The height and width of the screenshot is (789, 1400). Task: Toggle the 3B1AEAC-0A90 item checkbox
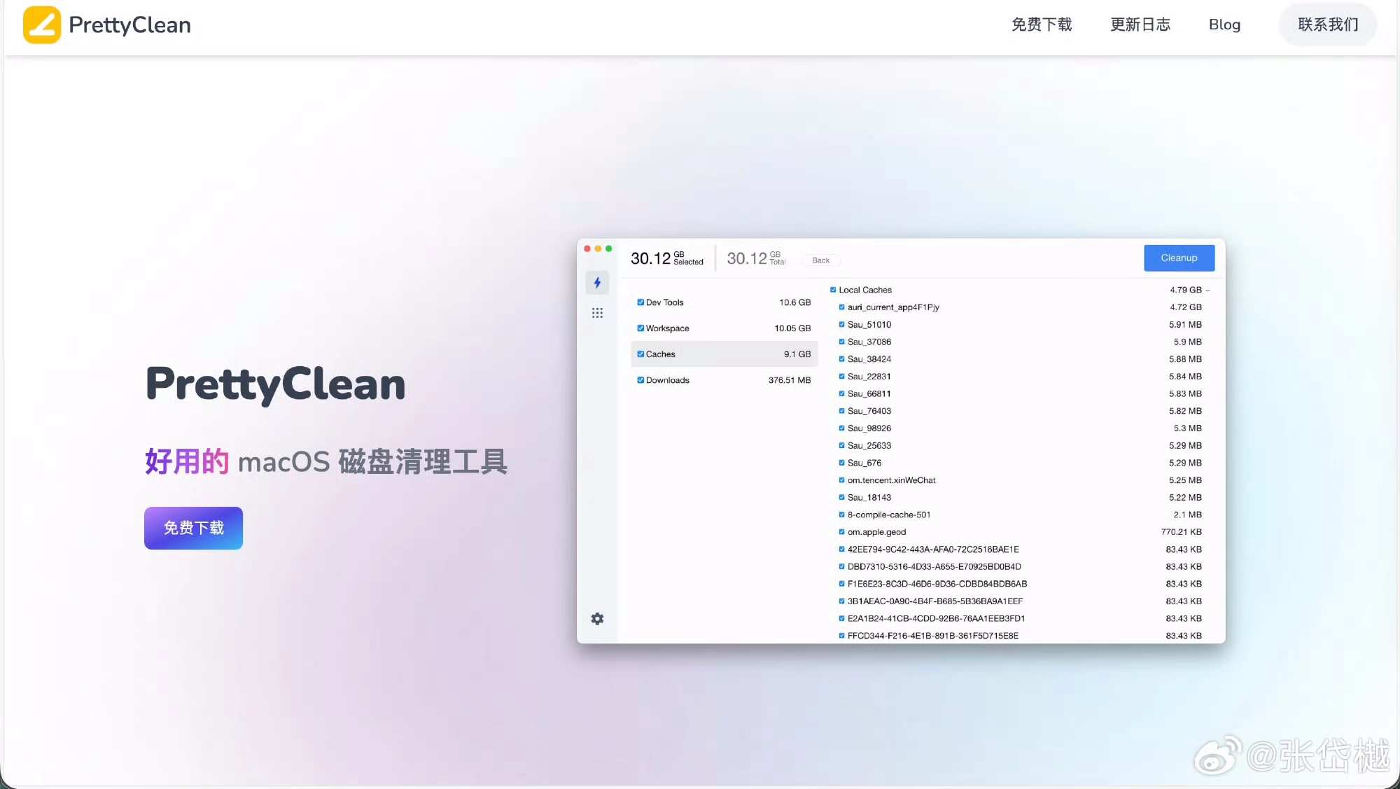point(841,601)
